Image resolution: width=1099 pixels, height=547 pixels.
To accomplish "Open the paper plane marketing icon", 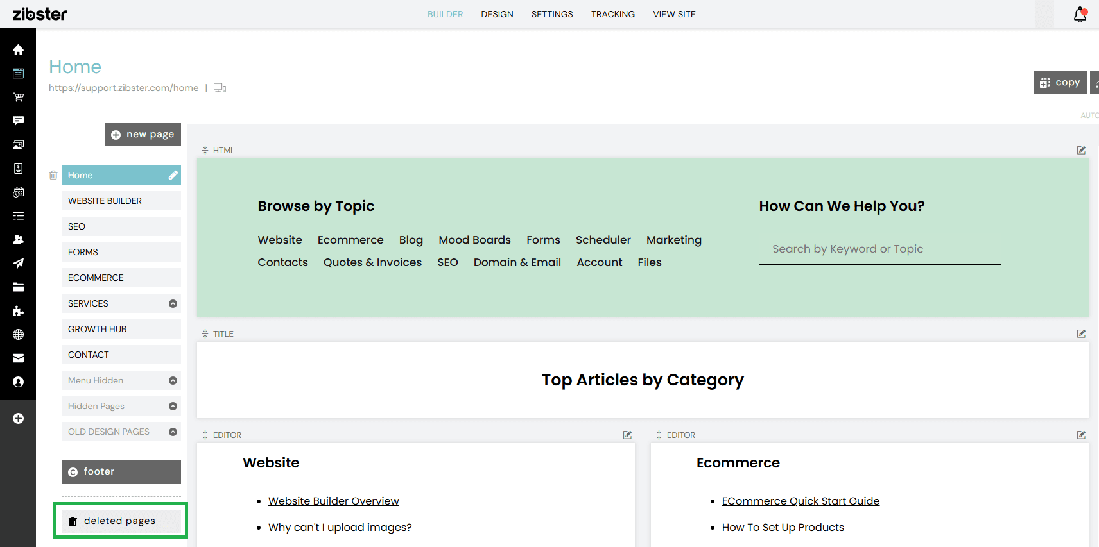I will click(x=18, y=263).
